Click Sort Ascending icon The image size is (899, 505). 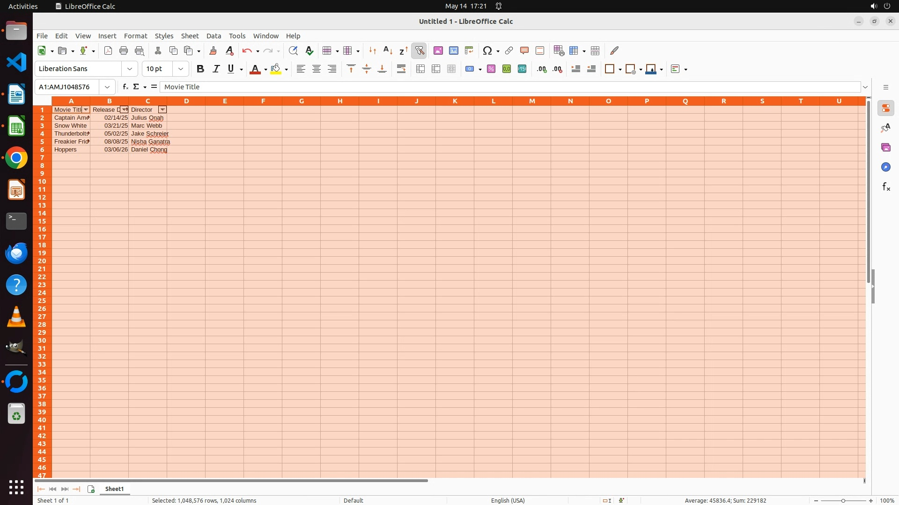tap(388, 50)
